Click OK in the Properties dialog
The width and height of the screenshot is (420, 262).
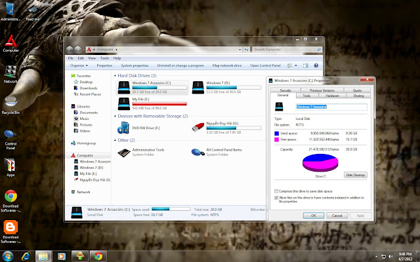pos(314,215)
